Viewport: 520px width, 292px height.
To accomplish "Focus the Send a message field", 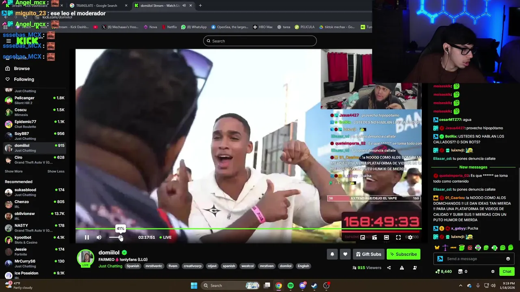I will pyautogui.click(x=473, y=259).
